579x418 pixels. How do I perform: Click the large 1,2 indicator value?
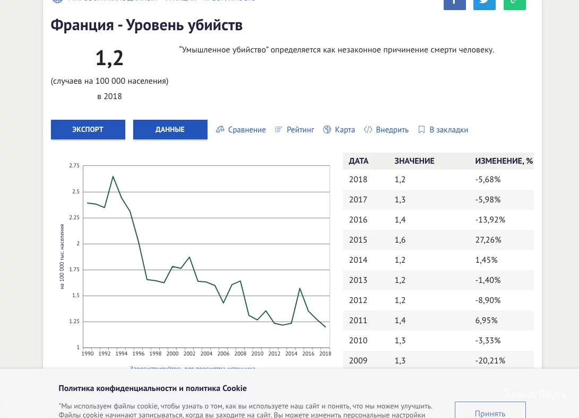tap(109, 58)
